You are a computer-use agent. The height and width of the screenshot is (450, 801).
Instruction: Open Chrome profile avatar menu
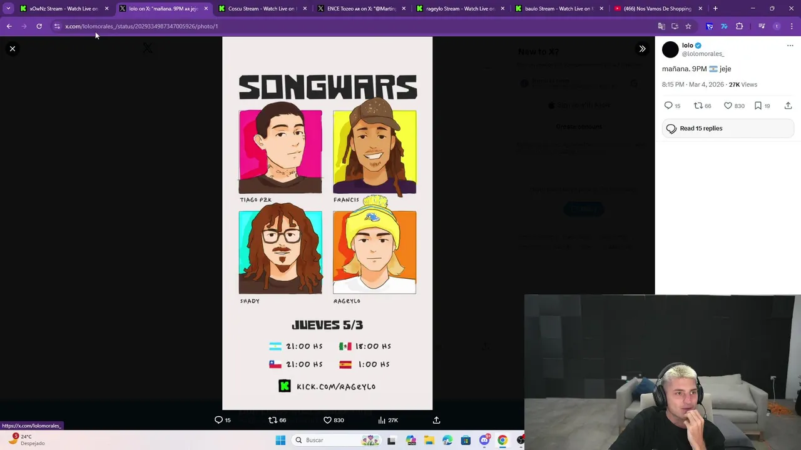pyautogui.click(x=777, y=26)
